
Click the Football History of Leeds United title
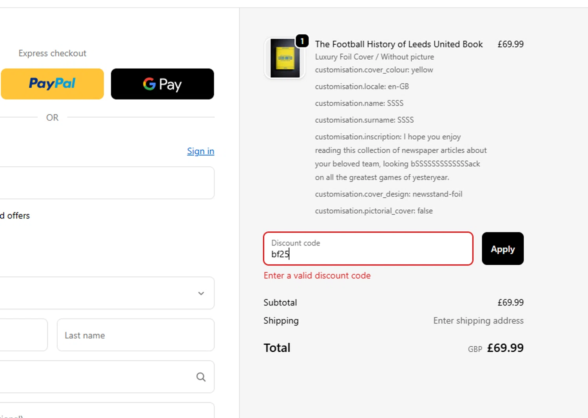coord(399,44)
